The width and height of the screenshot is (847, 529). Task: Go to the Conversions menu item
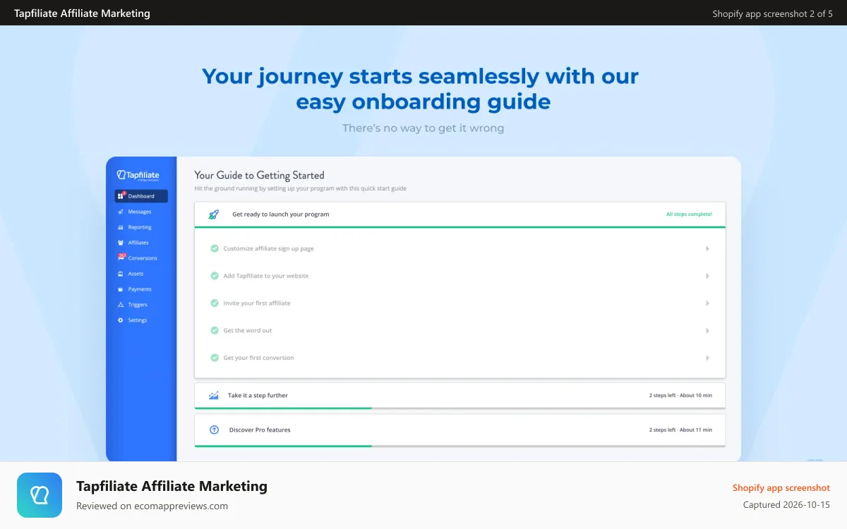tap(143, 258)
